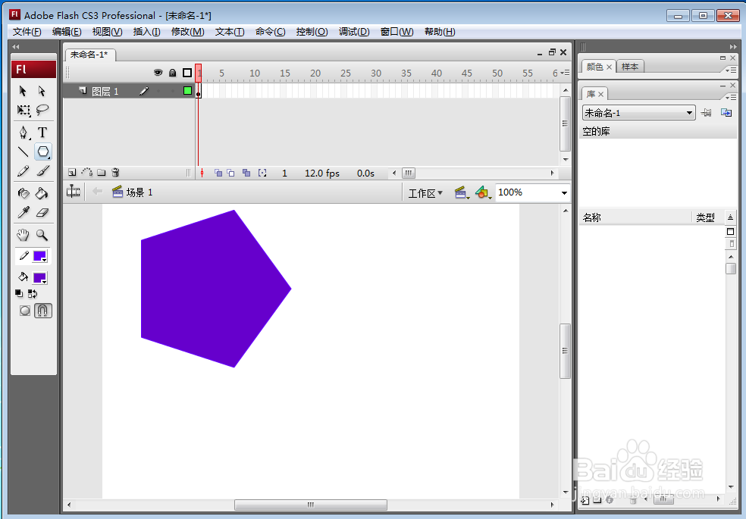
Task: Delete layer with trash icon
Action: point(115,173)
